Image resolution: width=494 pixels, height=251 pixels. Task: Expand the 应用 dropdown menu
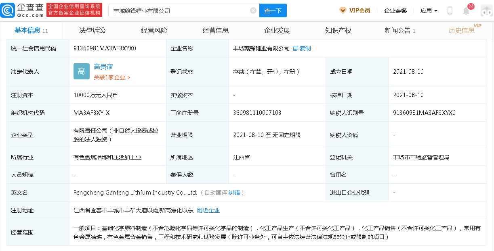coord(429,10)
